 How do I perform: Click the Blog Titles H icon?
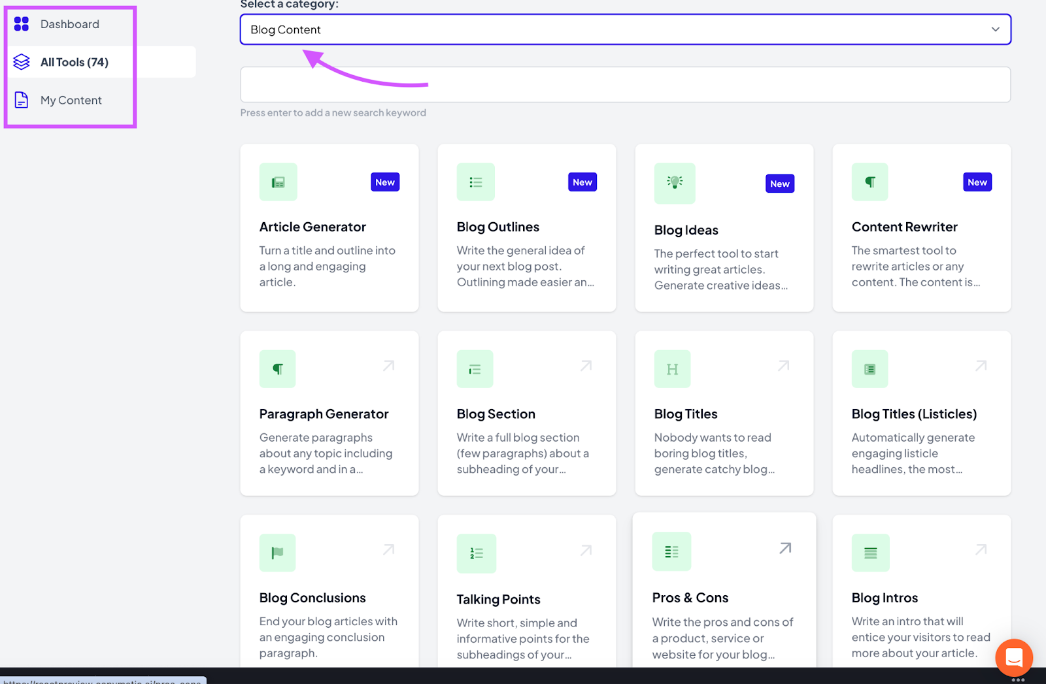672,369
